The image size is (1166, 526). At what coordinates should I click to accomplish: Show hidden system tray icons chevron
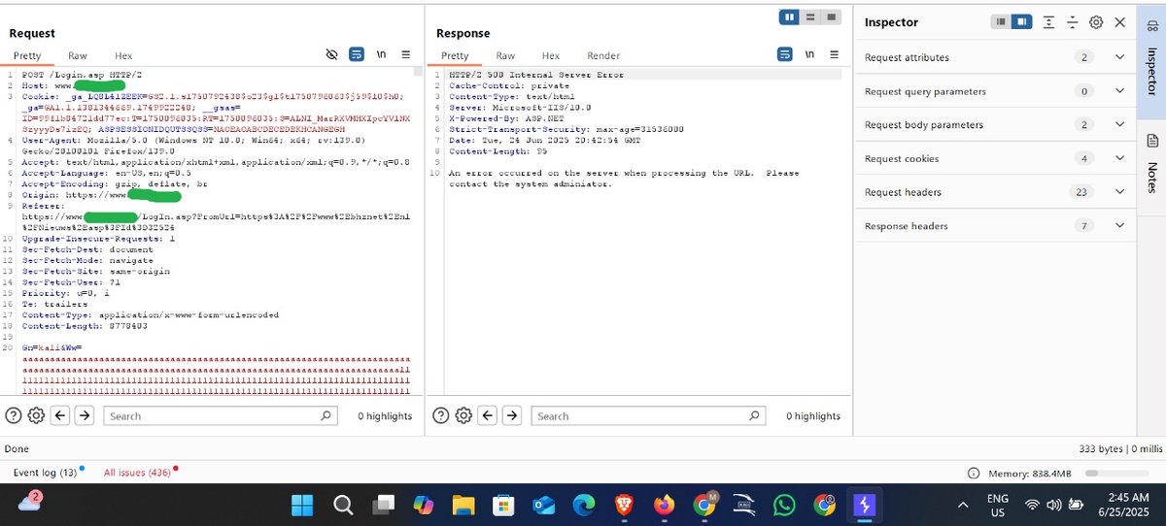coord(964,505)
